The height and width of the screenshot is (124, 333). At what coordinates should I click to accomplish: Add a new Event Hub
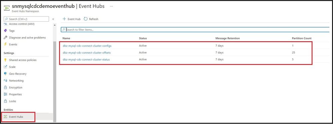coord(72,19)
